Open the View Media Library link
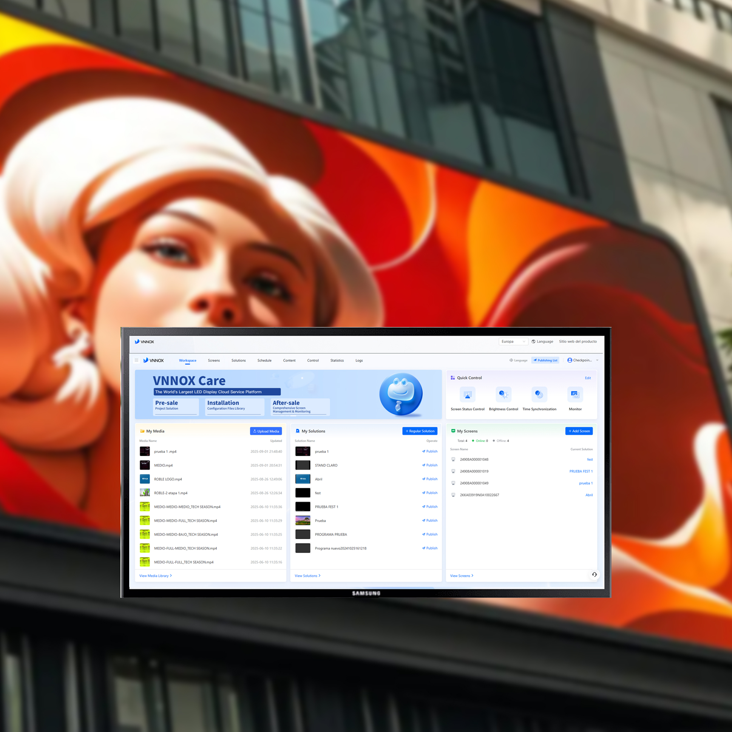 (155, 575)
